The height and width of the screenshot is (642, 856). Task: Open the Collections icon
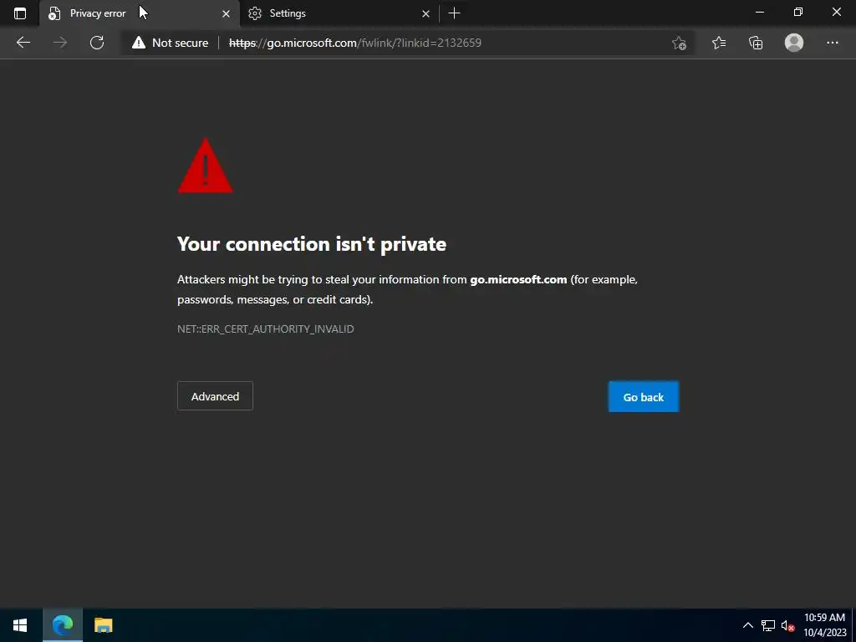(x=756, y=43)
